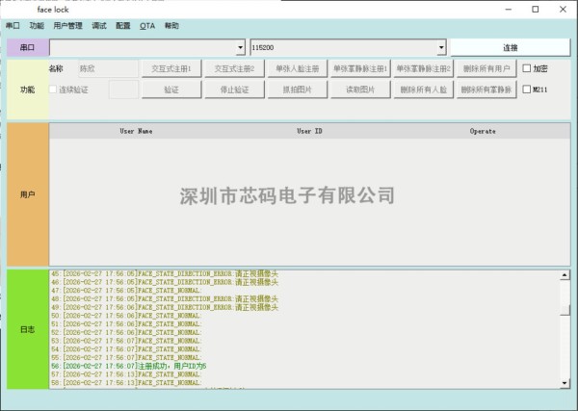Click the input box beside 连续验证
The height and width of the screenshot is (411, 578).
tap(123, 90)
